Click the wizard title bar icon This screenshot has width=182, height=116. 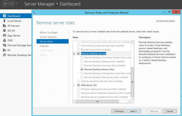[35, 13]
